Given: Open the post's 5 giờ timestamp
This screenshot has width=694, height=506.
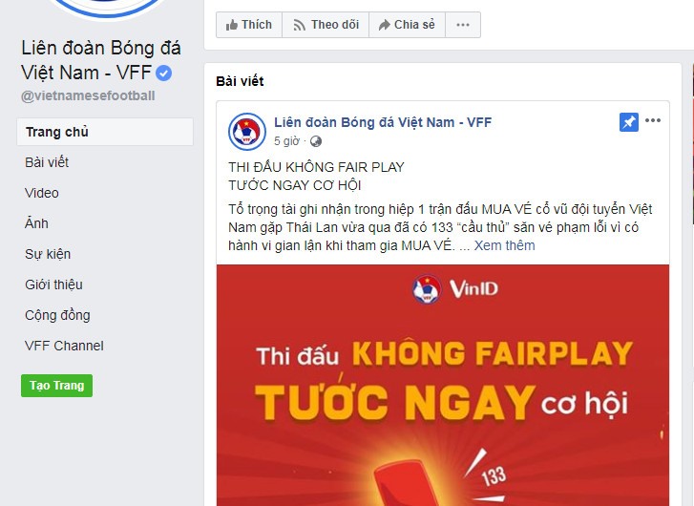Looking at the screenshot, I should pos(286,141).
